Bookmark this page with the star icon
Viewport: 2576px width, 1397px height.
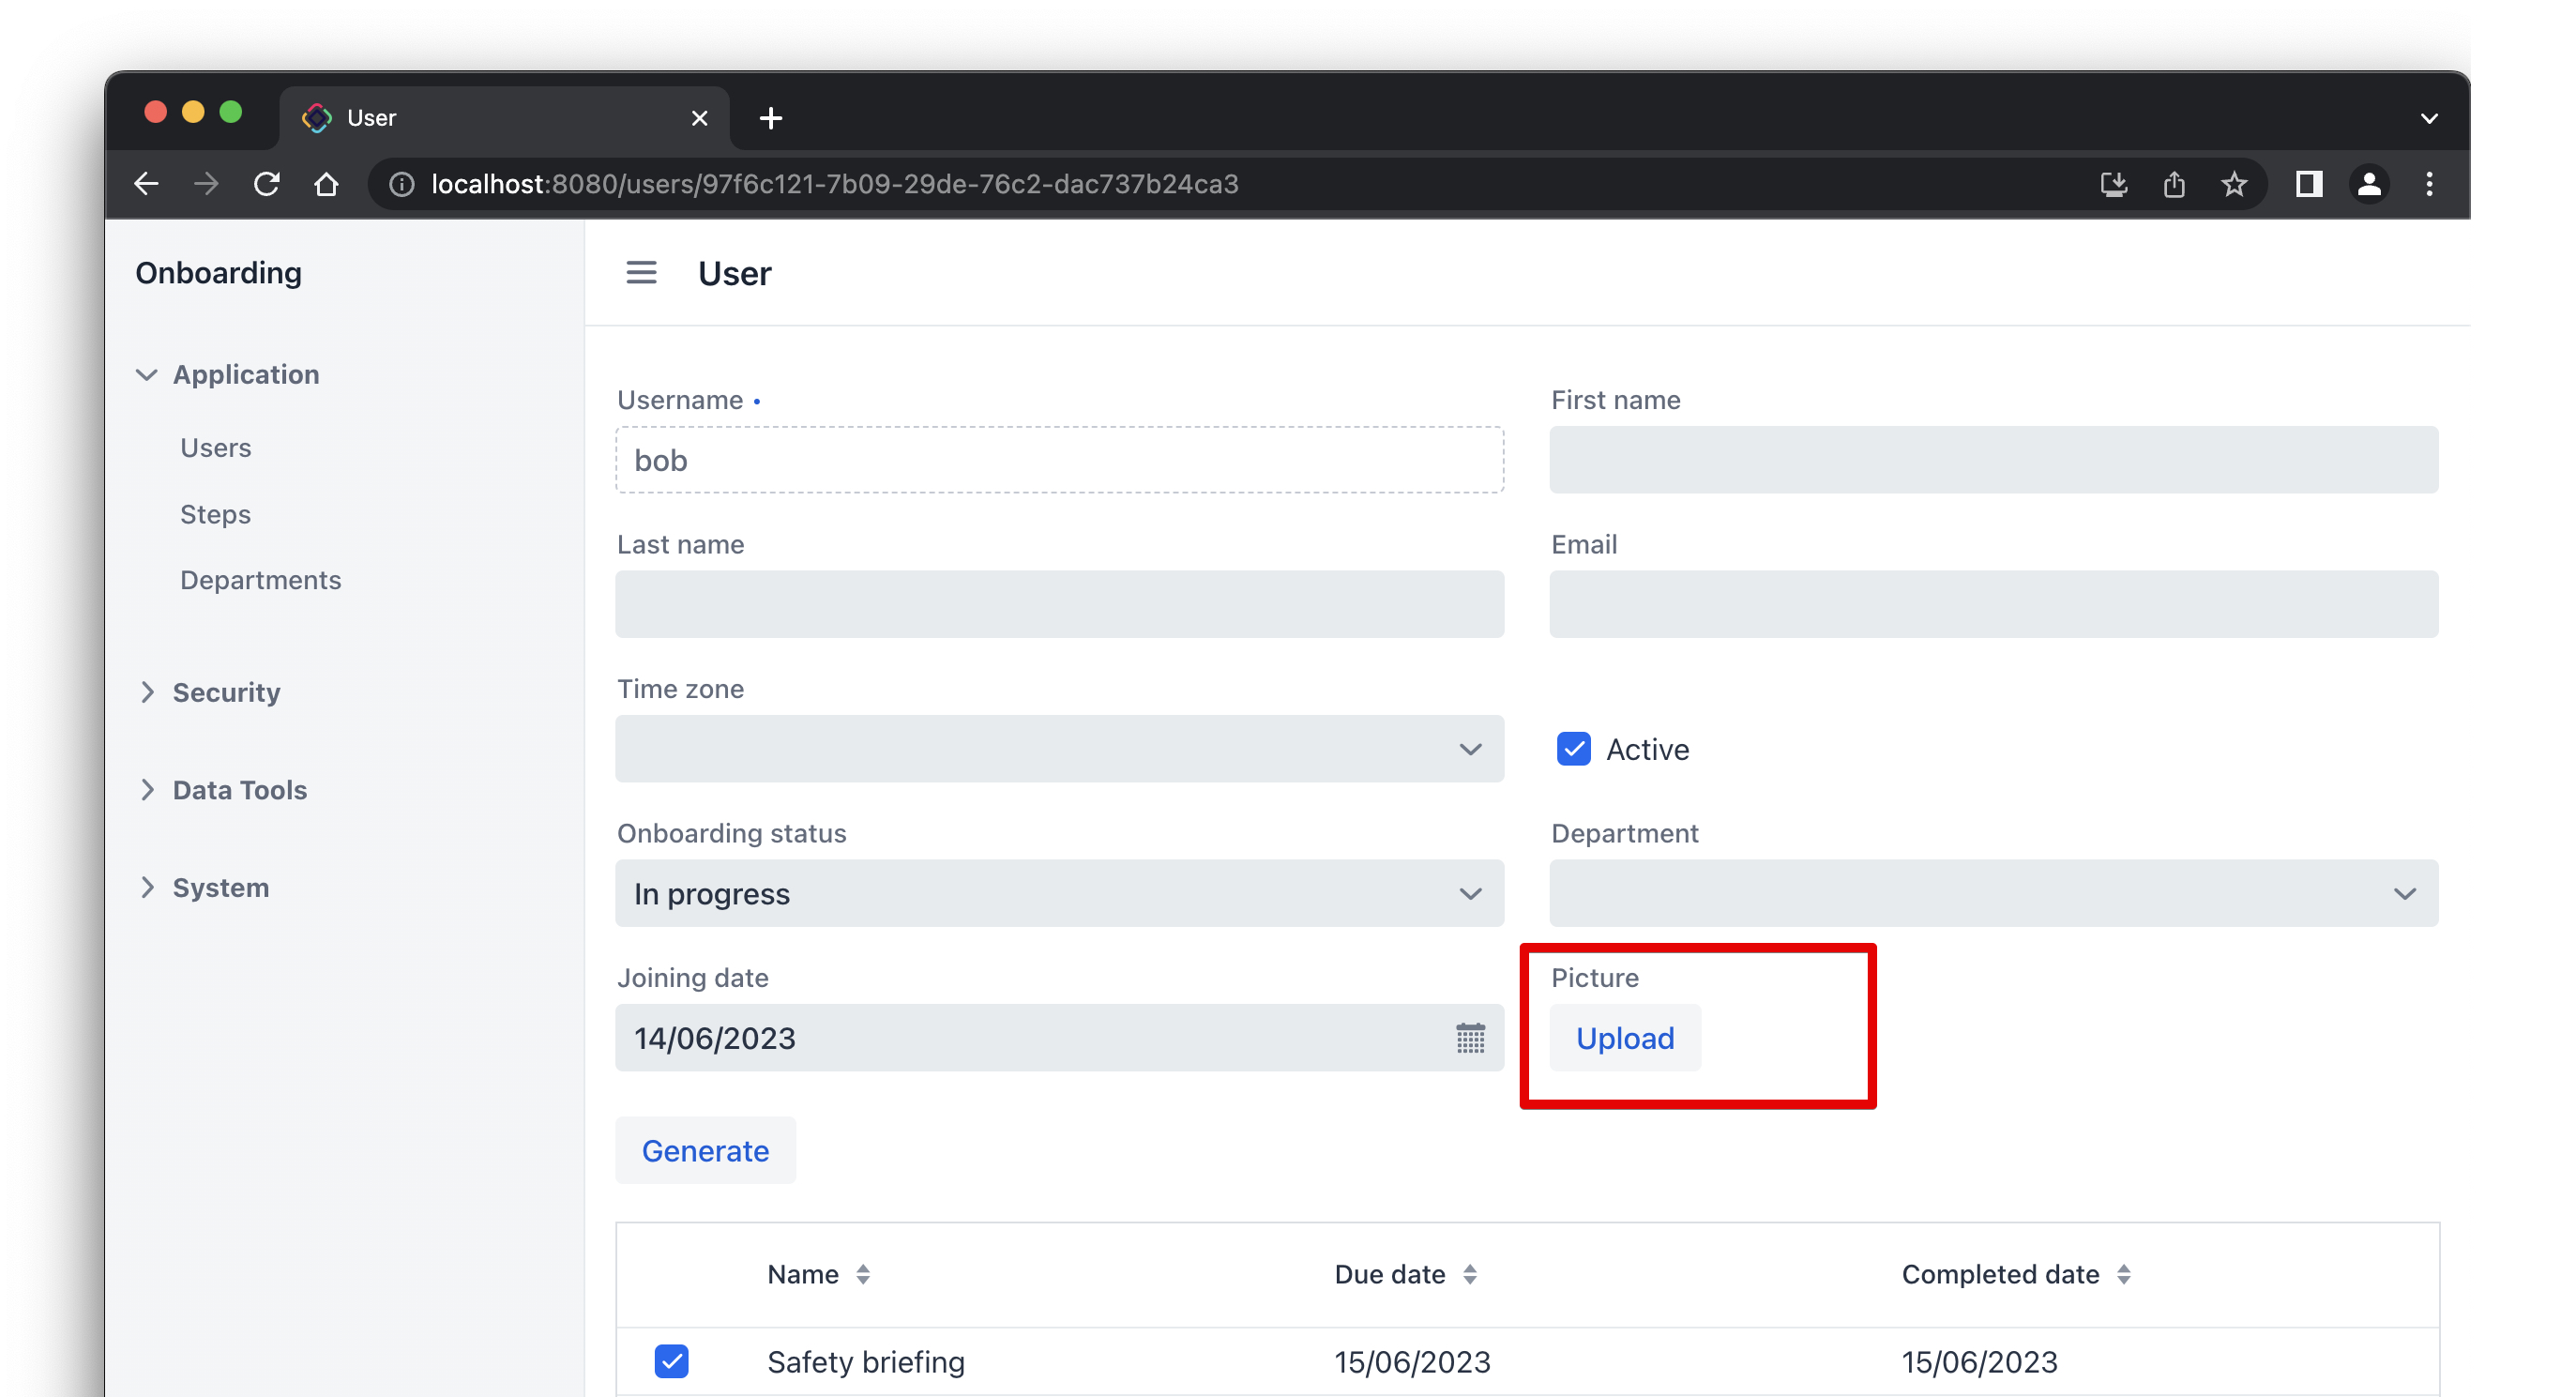(x=2234, y=184)
